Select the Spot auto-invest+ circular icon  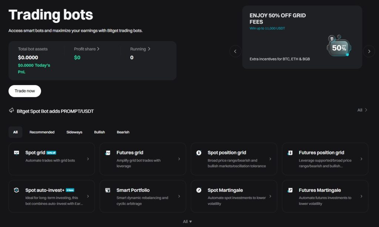(17, 190)
